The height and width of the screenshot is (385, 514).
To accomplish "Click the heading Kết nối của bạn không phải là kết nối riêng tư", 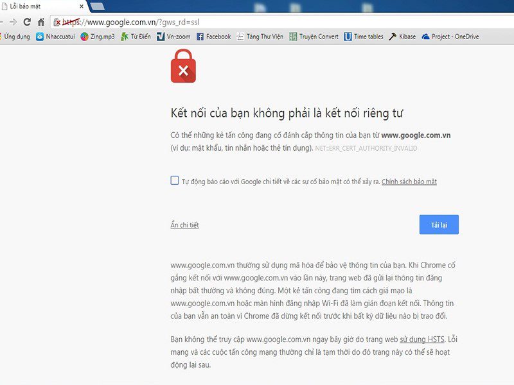I will (x=287, y=114).
